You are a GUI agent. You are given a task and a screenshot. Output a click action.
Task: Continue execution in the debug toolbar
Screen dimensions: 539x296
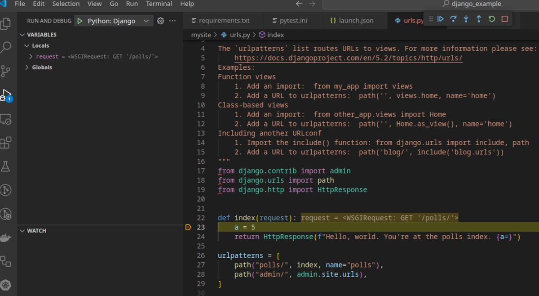coord(441,18)
